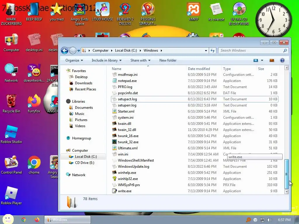Screen dimensions: 299x224
Task: Click Search Windows input field
Action: click(x=253, y=50)
